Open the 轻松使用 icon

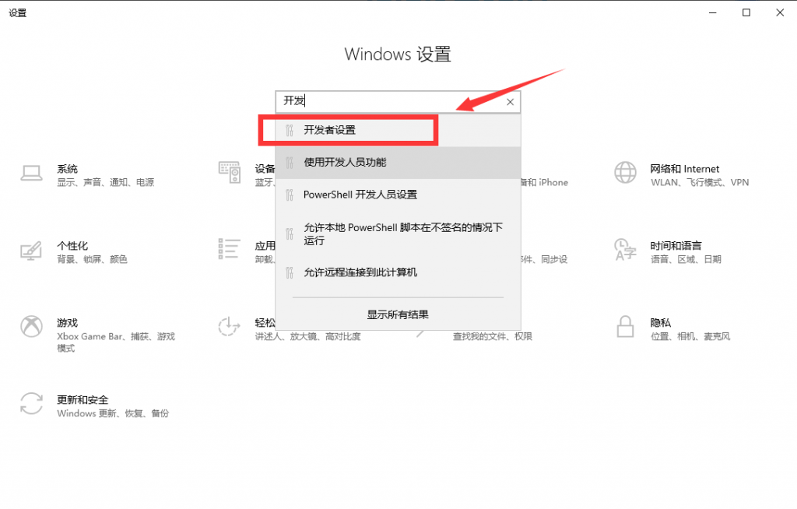click(x=230, y=326)
